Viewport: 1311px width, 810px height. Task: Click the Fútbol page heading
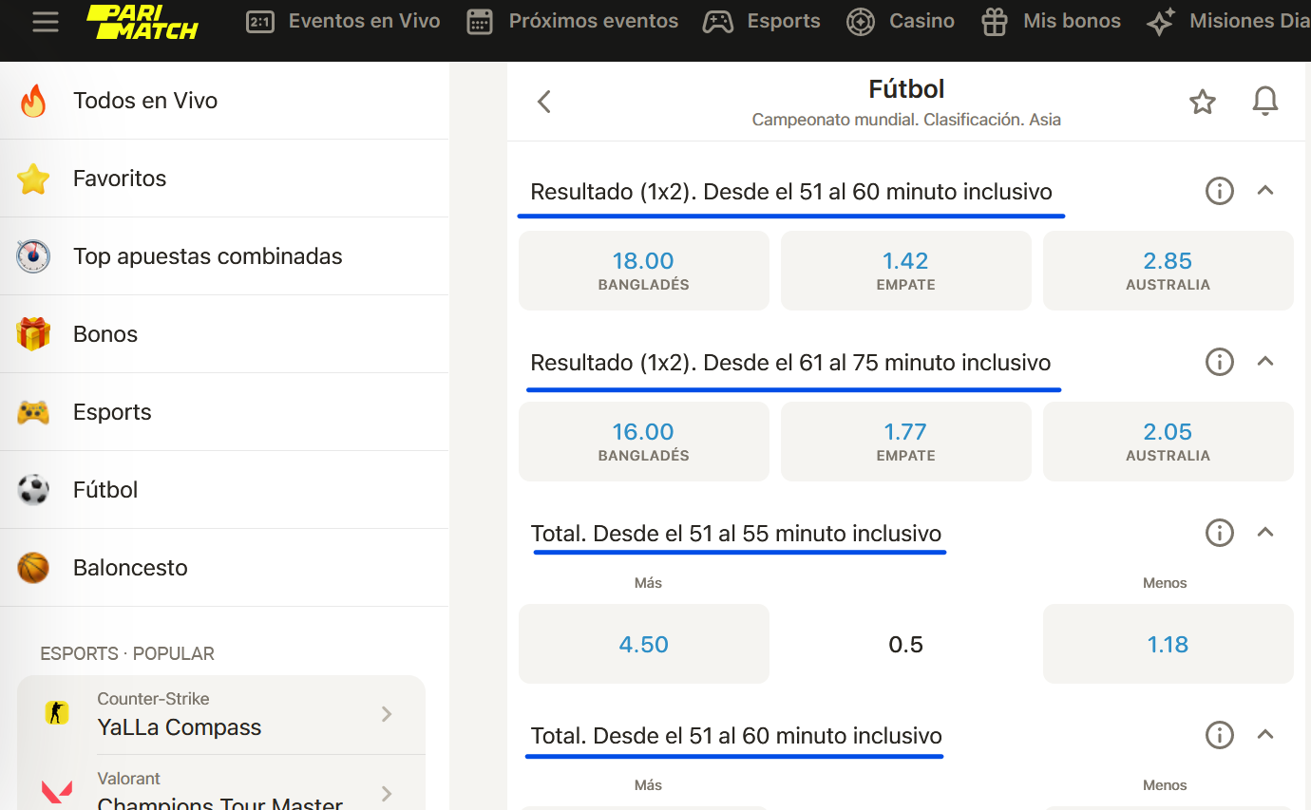(906, 89)
